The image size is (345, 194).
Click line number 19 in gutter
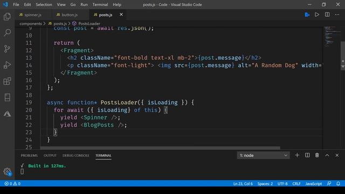coord(29,102)
